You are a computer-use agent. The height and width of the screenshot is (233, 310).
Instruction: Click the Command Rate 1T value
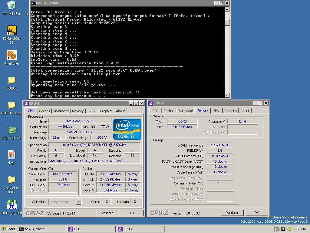point(220,183)
